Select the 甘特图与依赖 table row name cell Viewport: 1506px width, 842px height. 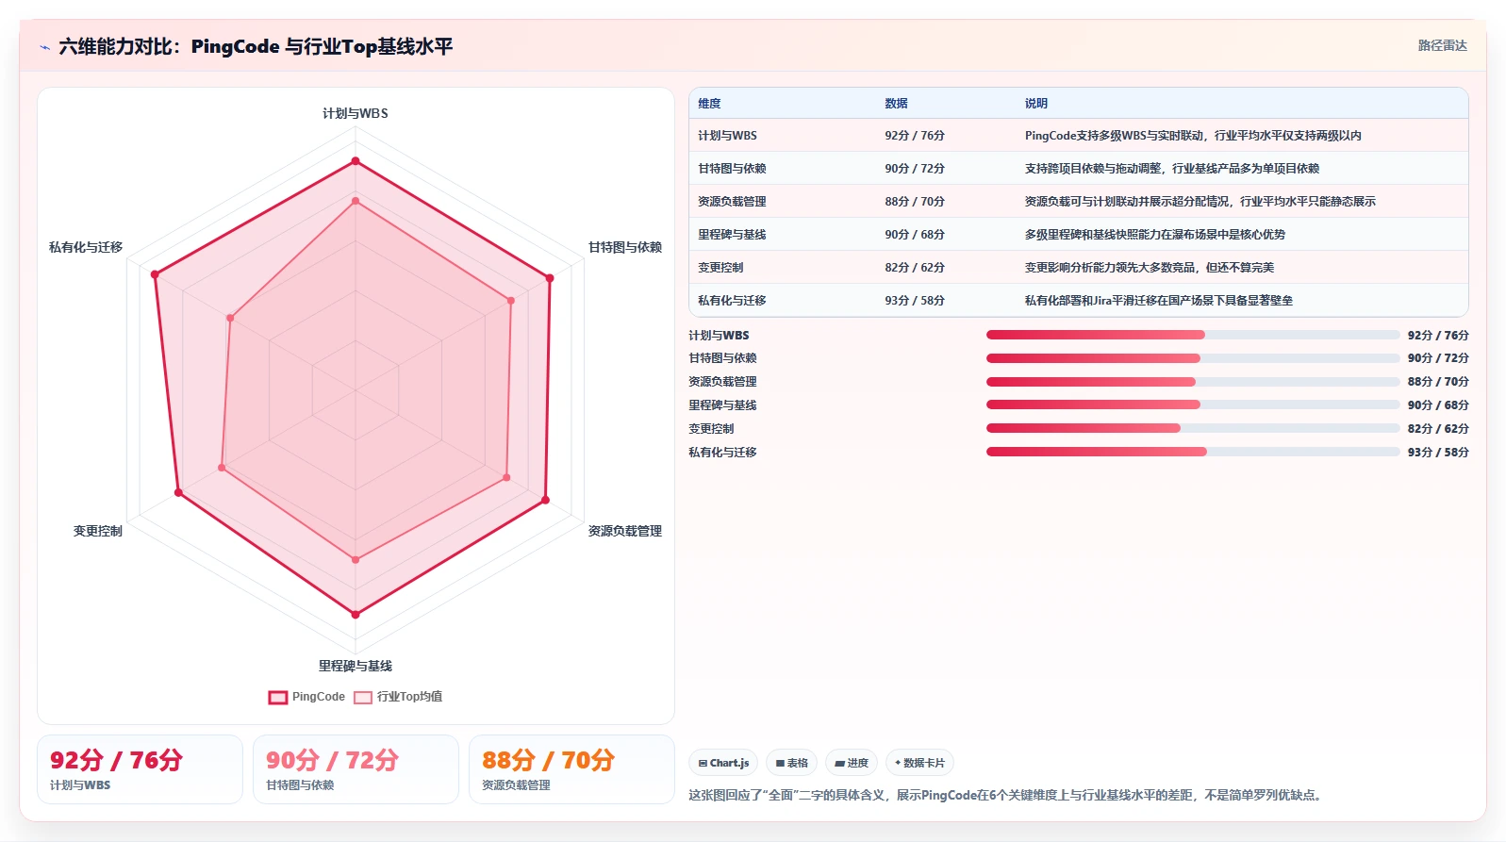click(x=732, y=169)
